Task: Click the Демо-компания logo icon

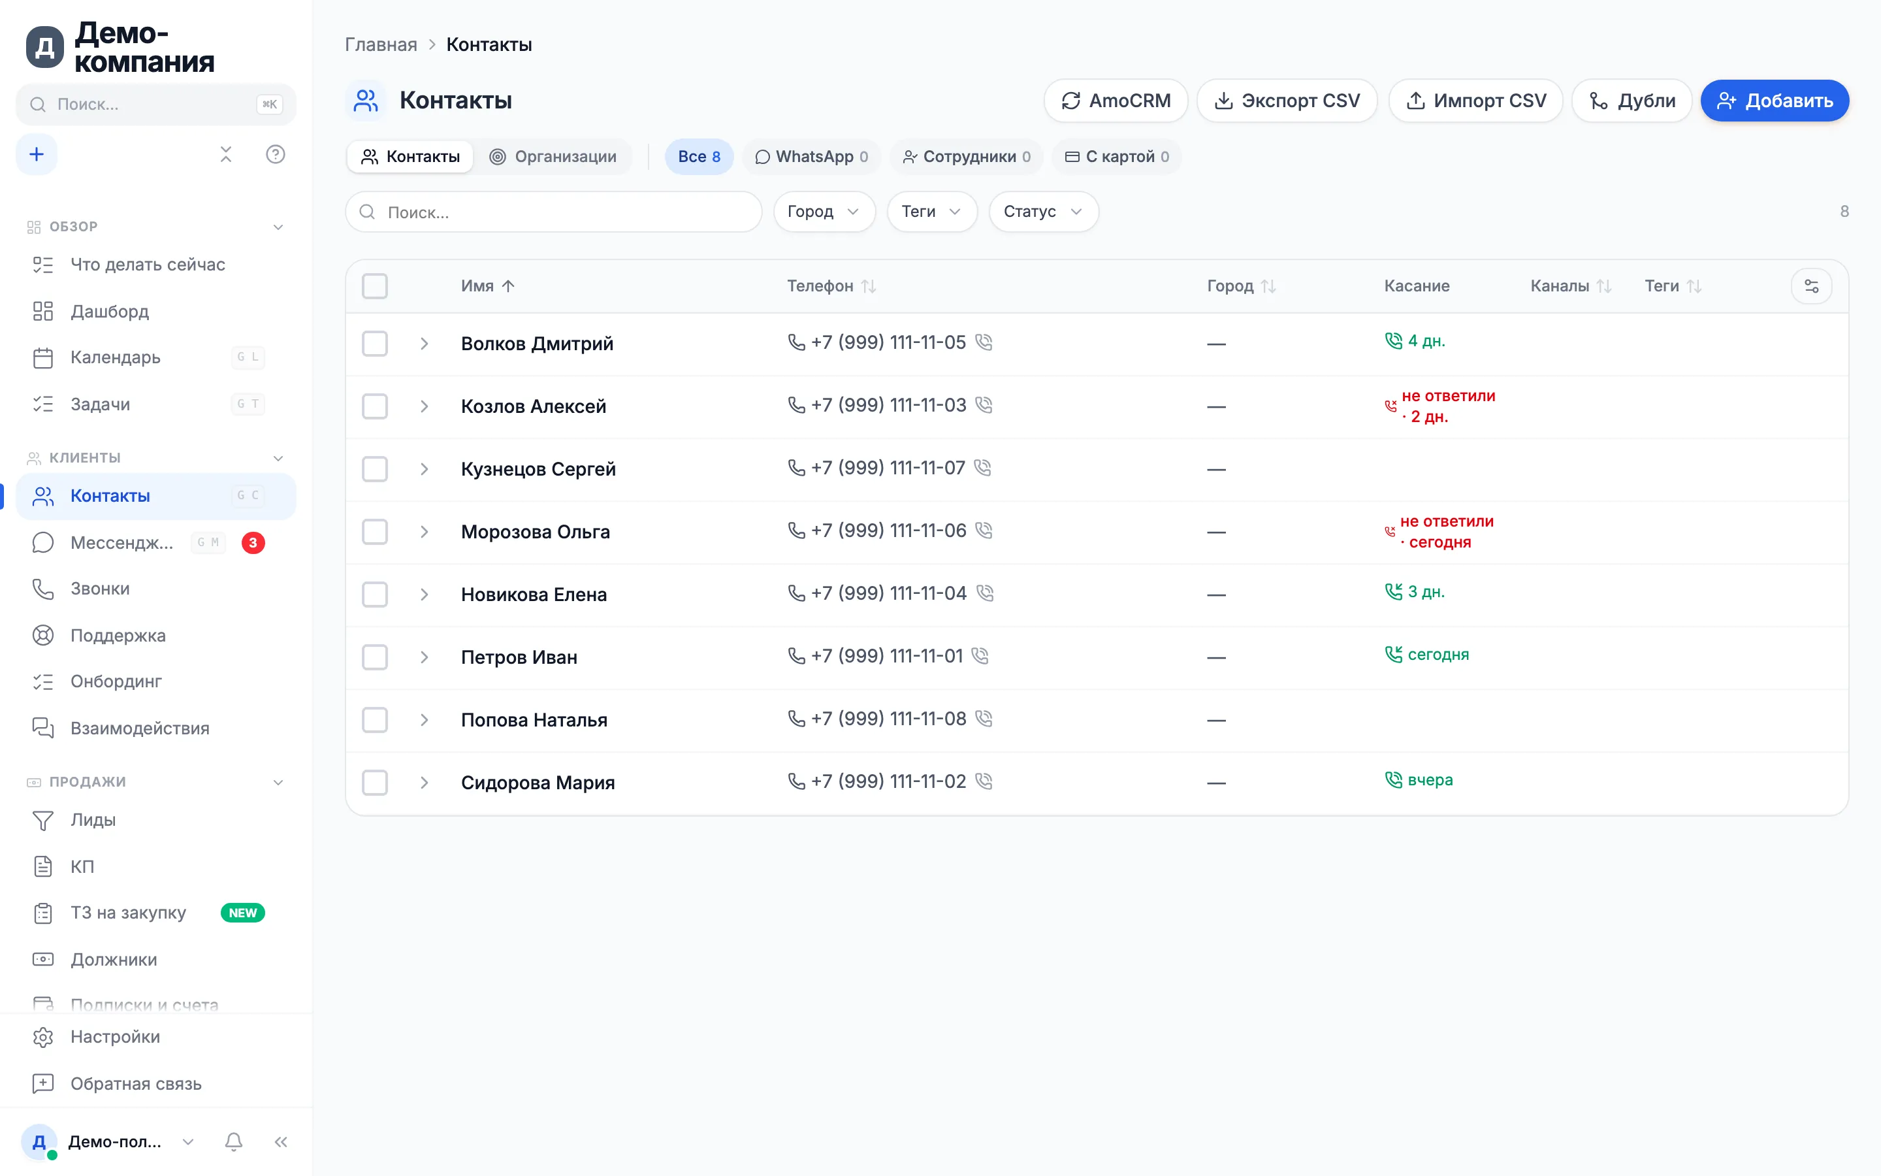Action: [45, 48]
